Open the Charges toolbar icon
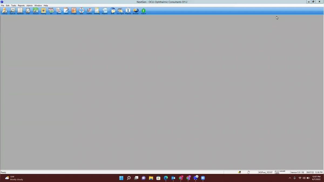 pos(74,11)
